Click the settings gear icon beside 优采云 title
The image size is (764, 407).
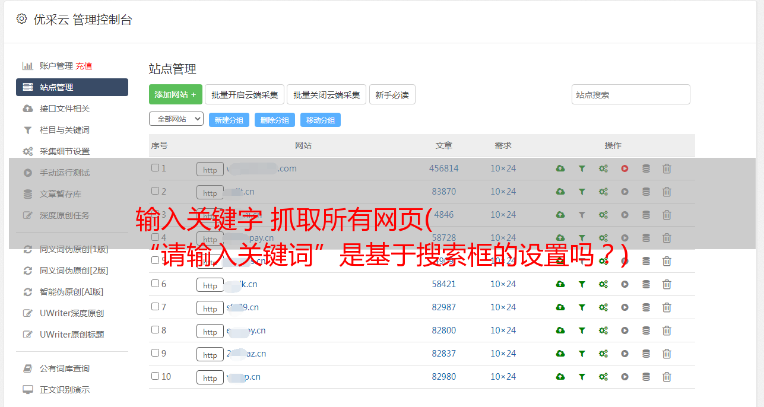[22, 19]
